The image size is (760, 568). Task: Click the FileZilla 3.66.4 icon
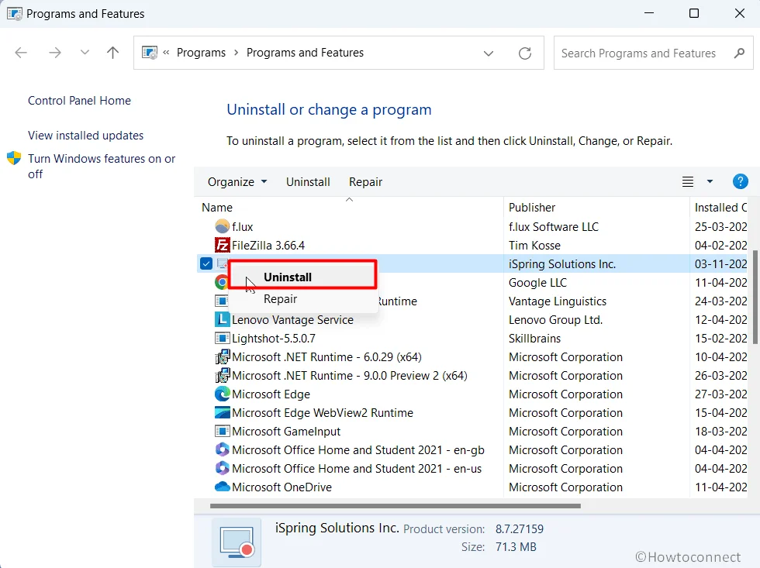click(x=222, y=245)
